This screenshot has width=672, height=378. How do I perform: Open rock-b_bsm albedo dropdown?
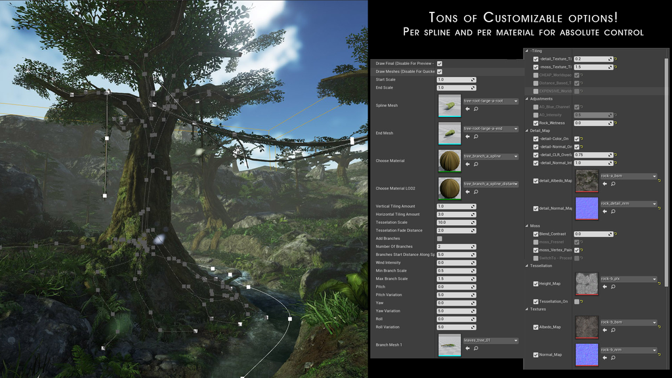pos(629,322)
